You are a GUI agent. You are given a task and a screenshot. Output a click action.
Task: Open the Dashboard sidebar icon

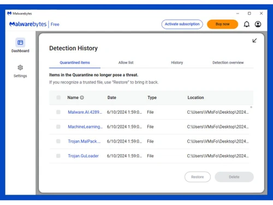click(x=20, y=43)
